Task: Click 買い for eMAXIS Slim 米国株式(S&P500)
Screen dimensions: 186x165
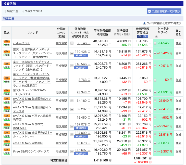Action: pos(7,124)
